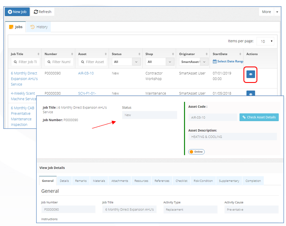Image resolution: width=286 pixels, height=226 pixels.
Task: Click the P0000030 number cell
Action: pyautogui.click(x=53, y=93)
